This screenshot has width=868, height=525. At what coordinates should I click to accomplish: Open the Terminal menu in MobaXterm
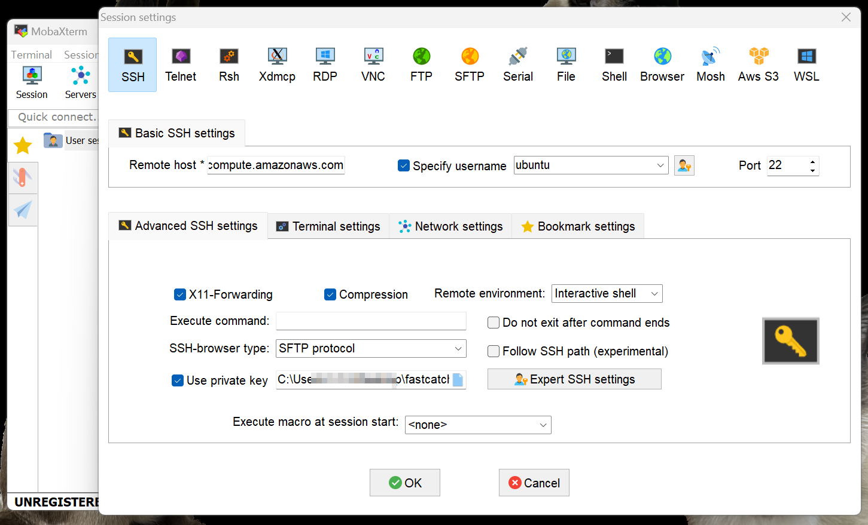[x=32, y=54]
